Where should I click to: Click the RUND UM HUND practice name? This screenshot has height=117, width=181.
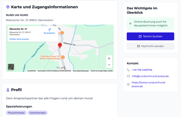pyautogui.click(x=17, y=15)
